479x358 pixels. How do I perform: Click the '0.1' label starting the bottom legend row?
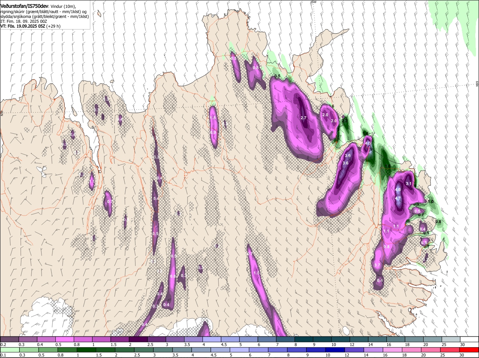tap(3, 355)
